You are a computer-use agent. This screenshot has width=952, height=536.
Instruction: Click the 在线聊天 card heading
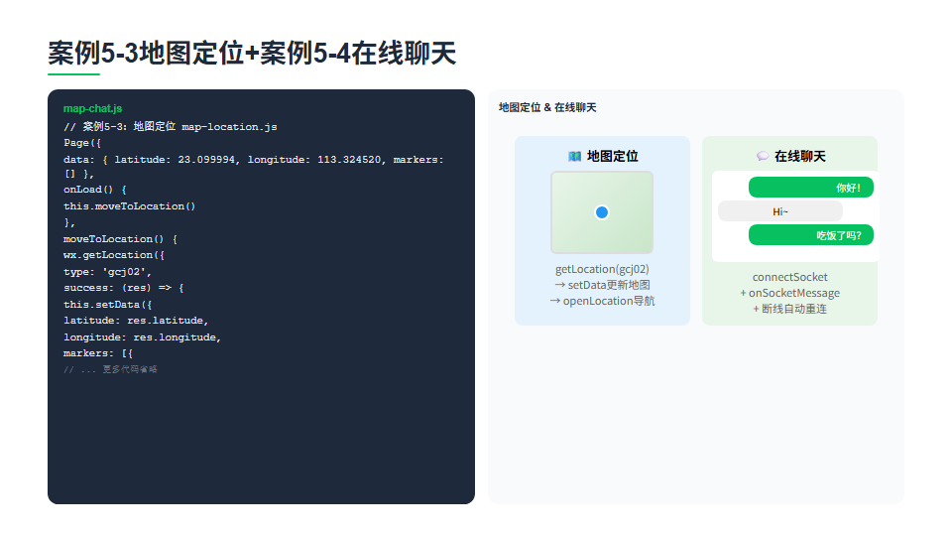[x=799, y=157]
